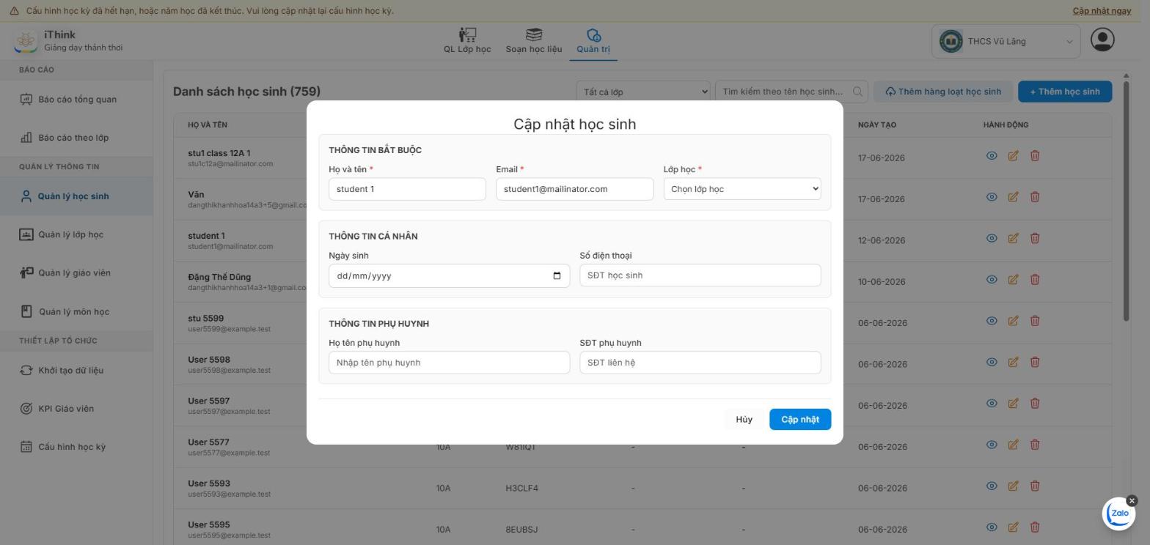Click edit icon for stu1 class 12A 1
Image resolution: width=1150 pixels, height=545 pixels.
coord(1013,155)
